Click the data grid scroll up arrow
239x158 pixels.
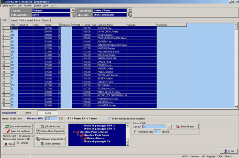[x=236, y=25]
